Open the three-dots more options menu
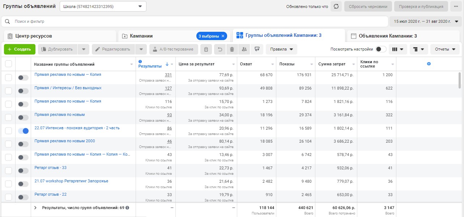This screenshot has height=217, width=464. [x=455, y=6]
